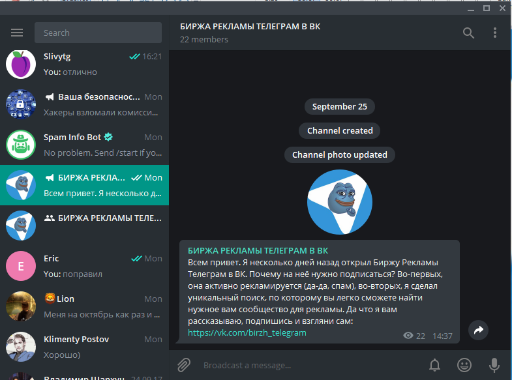Click Klimenty Postov's avatar photo

(x=21, y=347)
